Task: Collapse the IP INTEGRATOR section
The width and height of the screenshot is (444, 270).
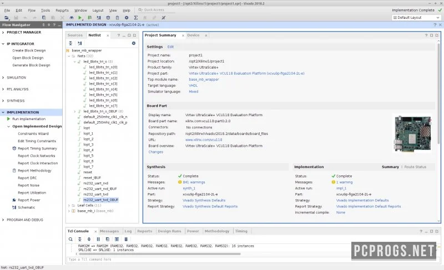Action: pyautogui.click(x=3, y=44)
